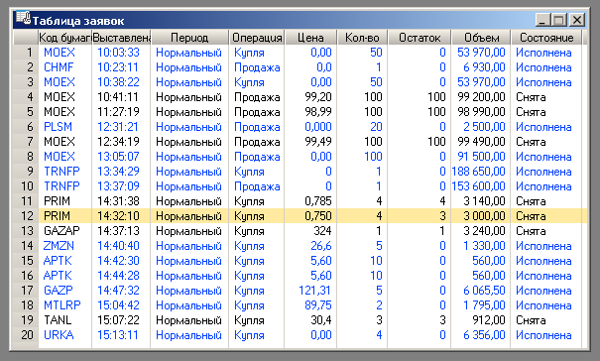Click the Код бумаги column header

tap(65, 38)
